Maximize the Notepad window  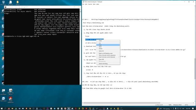tap(189, 2)
